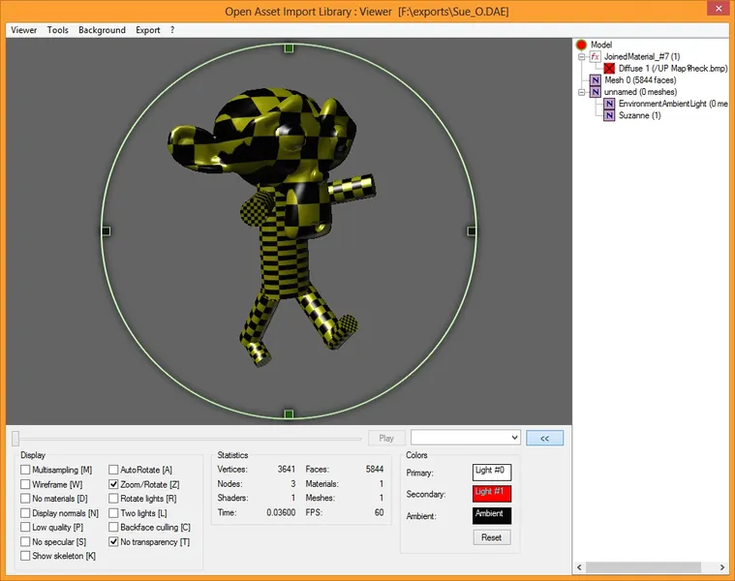This screenshot has height=581, width=735.
Task: Select JoinedMaterial_#7 (1) in tree
Action: (x=642, y=57)
